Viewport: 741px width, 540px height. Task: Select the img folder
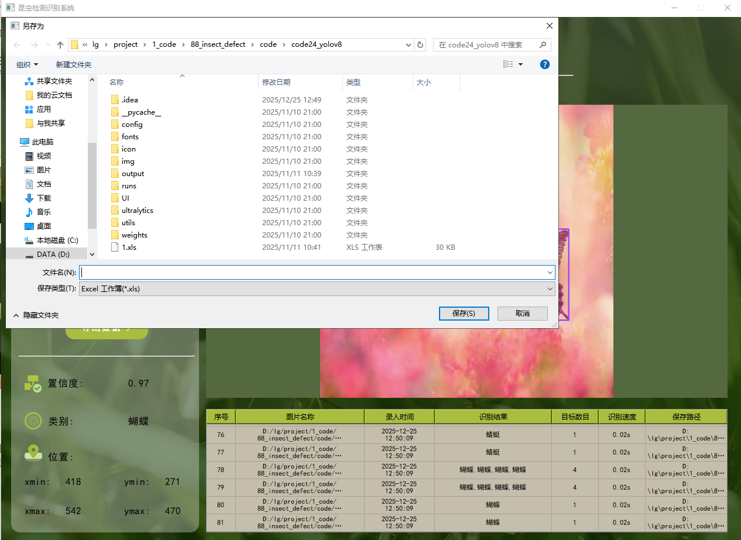click(128, 161)
